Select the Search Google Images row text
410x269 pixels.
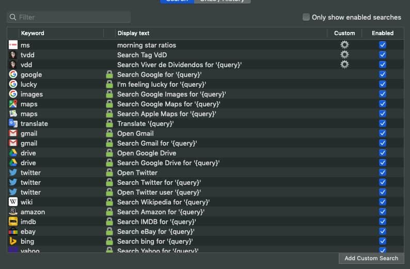[x=171, y=94]
